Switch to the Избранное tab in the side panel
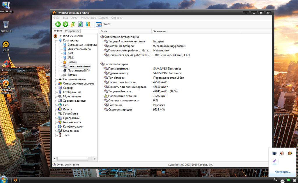This screenshot has width=298, height=183. 72,31
